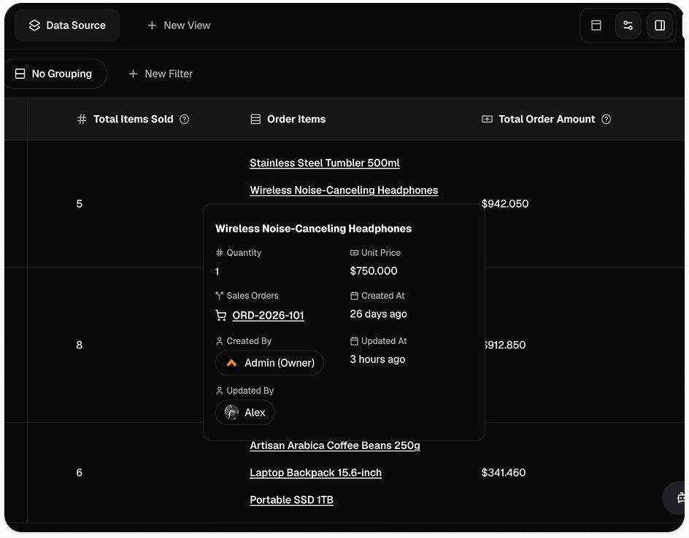Add a New Filter
689x538 pixels.
click(161, 74)
